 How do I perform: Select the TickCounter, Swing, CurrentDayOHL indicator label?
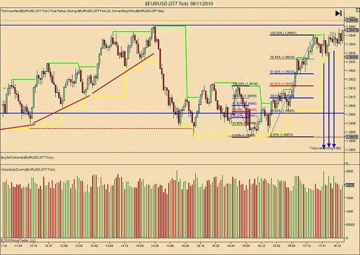pos(82,10)
